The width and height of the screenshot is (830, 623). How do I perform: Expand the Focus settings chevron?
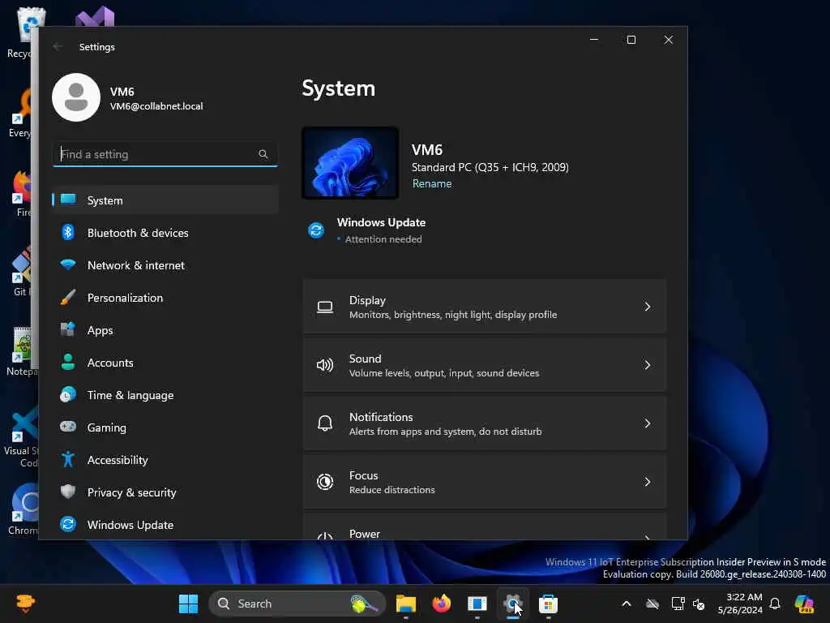tap(648, 482)
